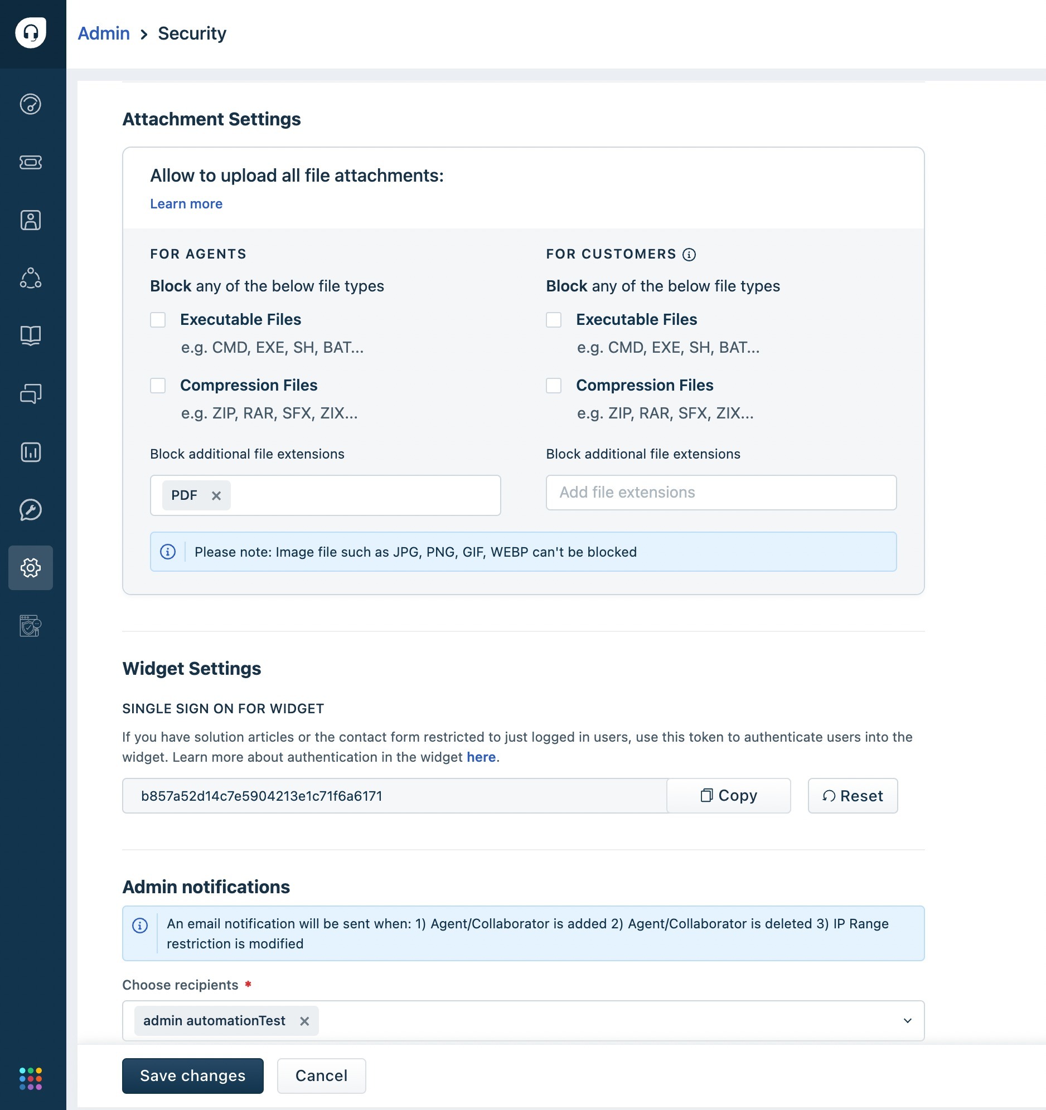This screenshot has width=1046, height=1110.
Task: Remove admin automationTest recipient
Action: tap(304, 1021)
